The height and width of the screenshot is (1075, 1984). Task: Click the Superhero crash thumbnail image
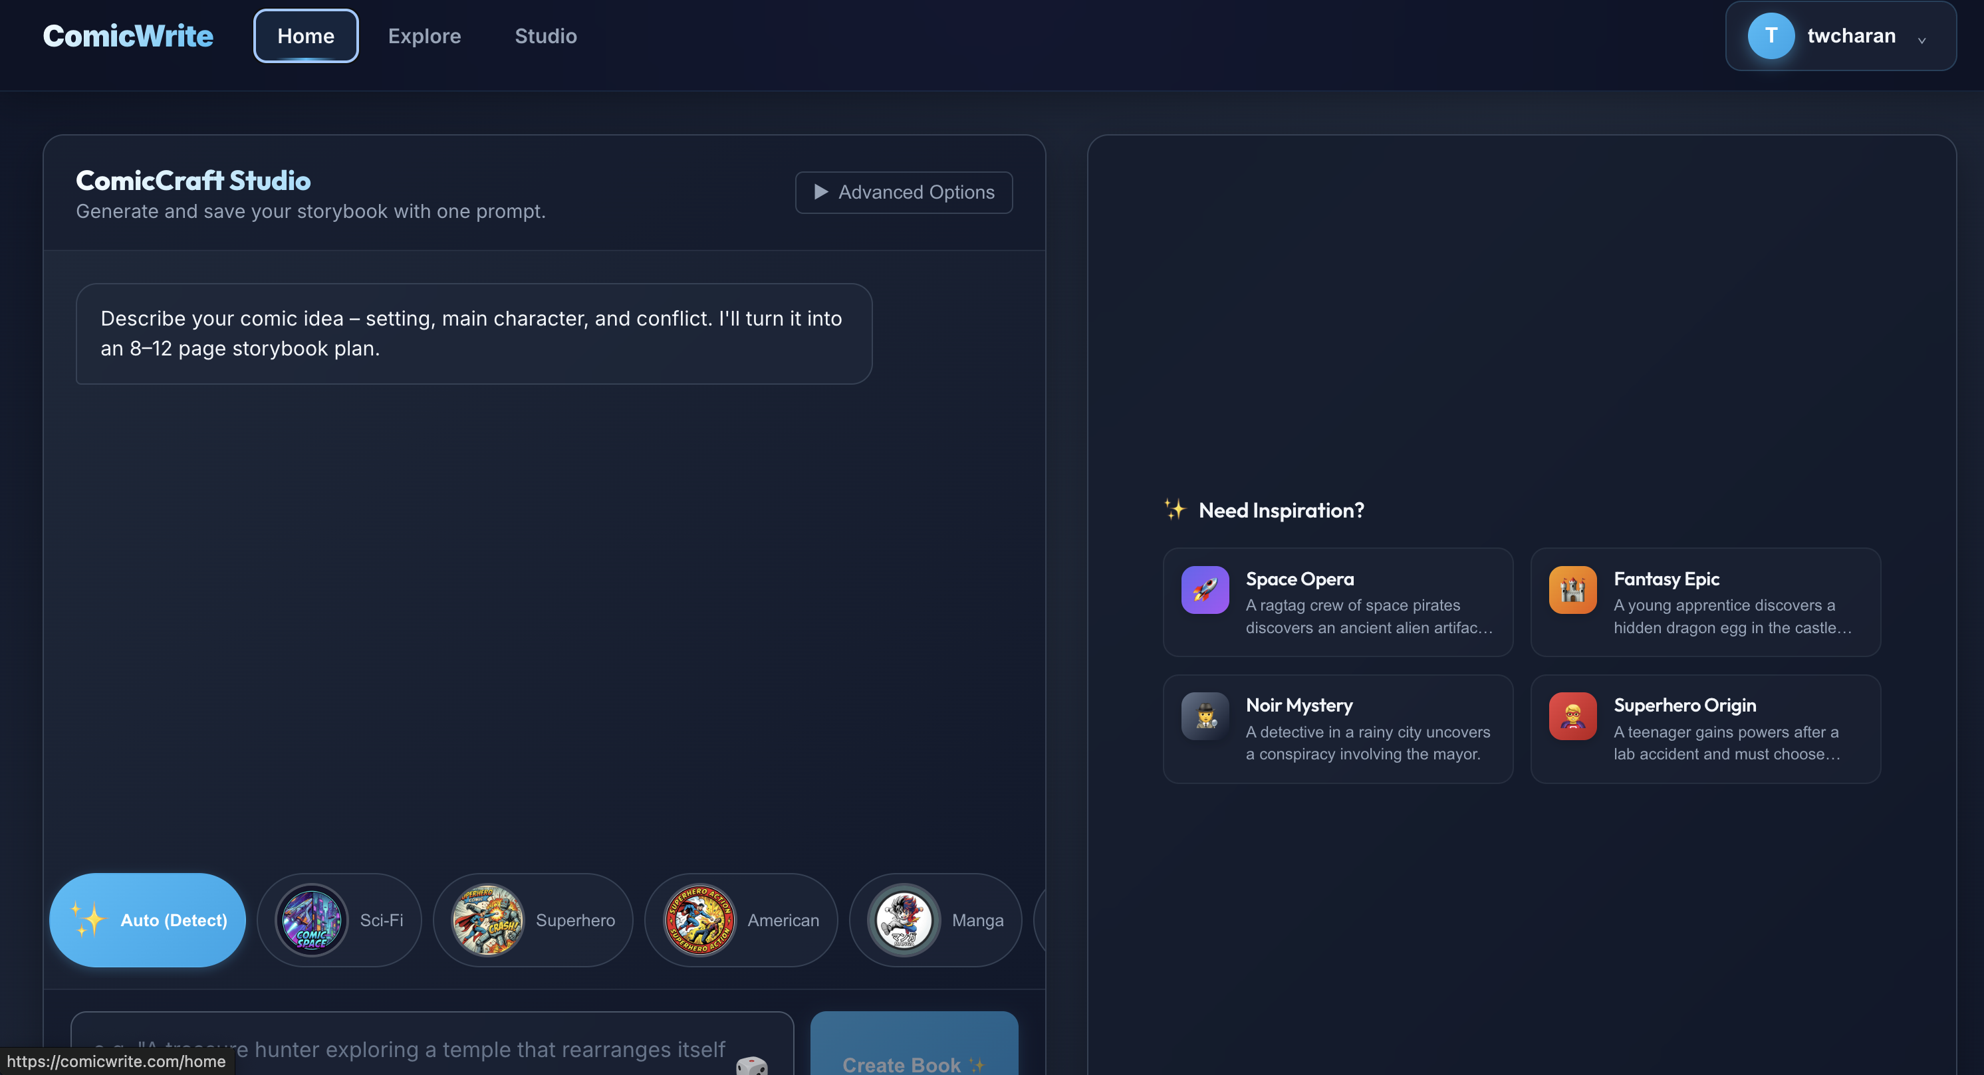[487, 920]
